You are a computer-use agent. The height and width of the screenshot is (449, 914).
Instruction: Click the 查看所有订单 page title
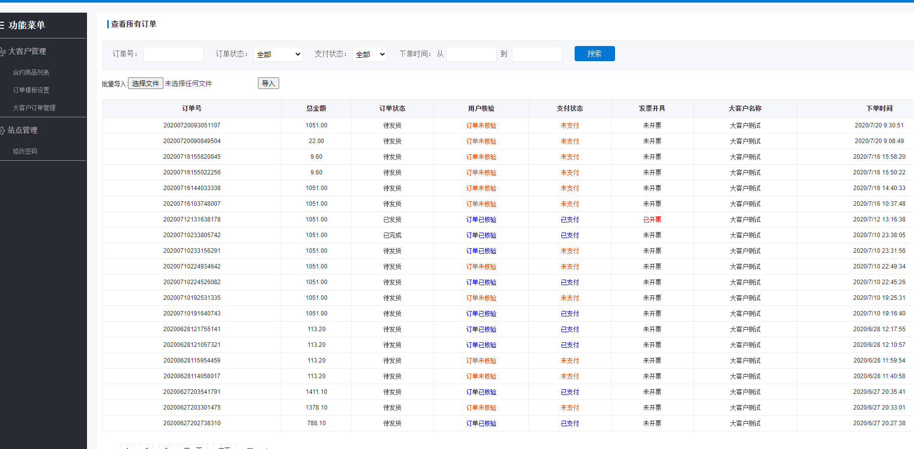coord(134,24)
